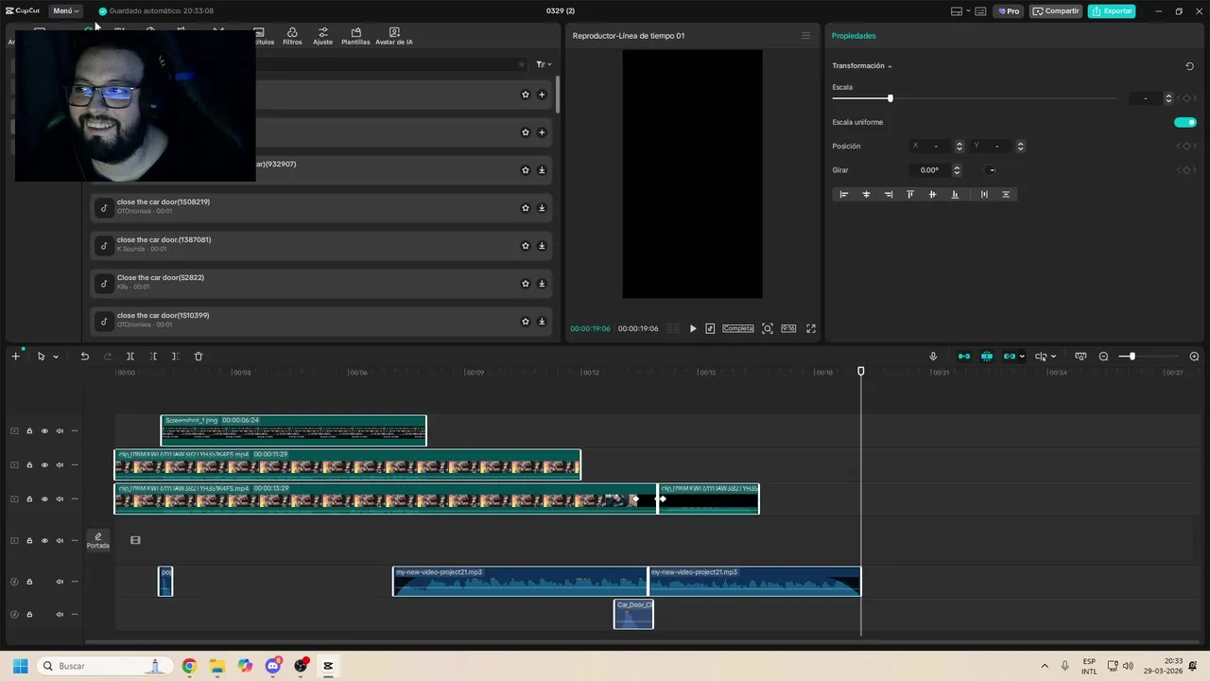Viewport: 1210px width, 681px height.
Task: Click distribute vertically icon in alignment row
Action: (x=1006, y=194)
